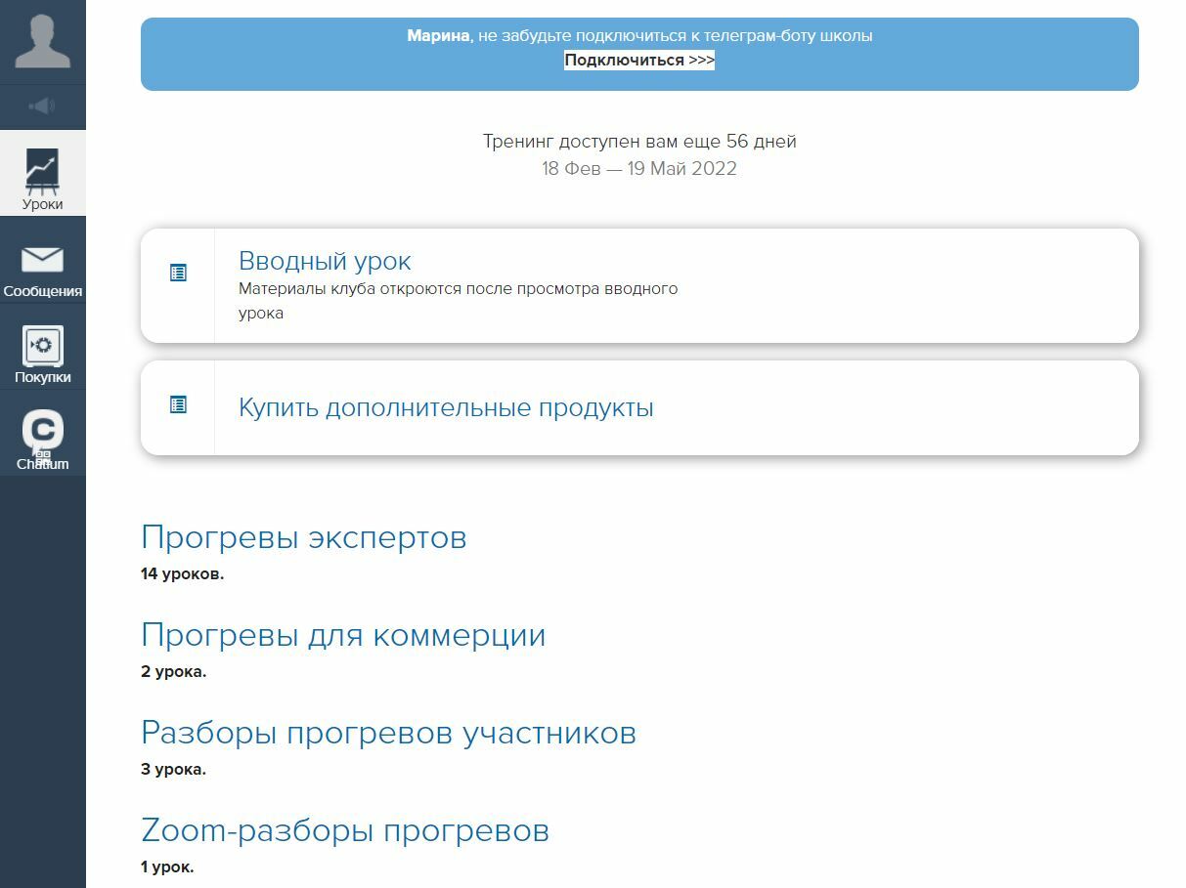1186x888 pixels.
Task: Open the Прогревы экспертов section
Action: pos(303,537)
